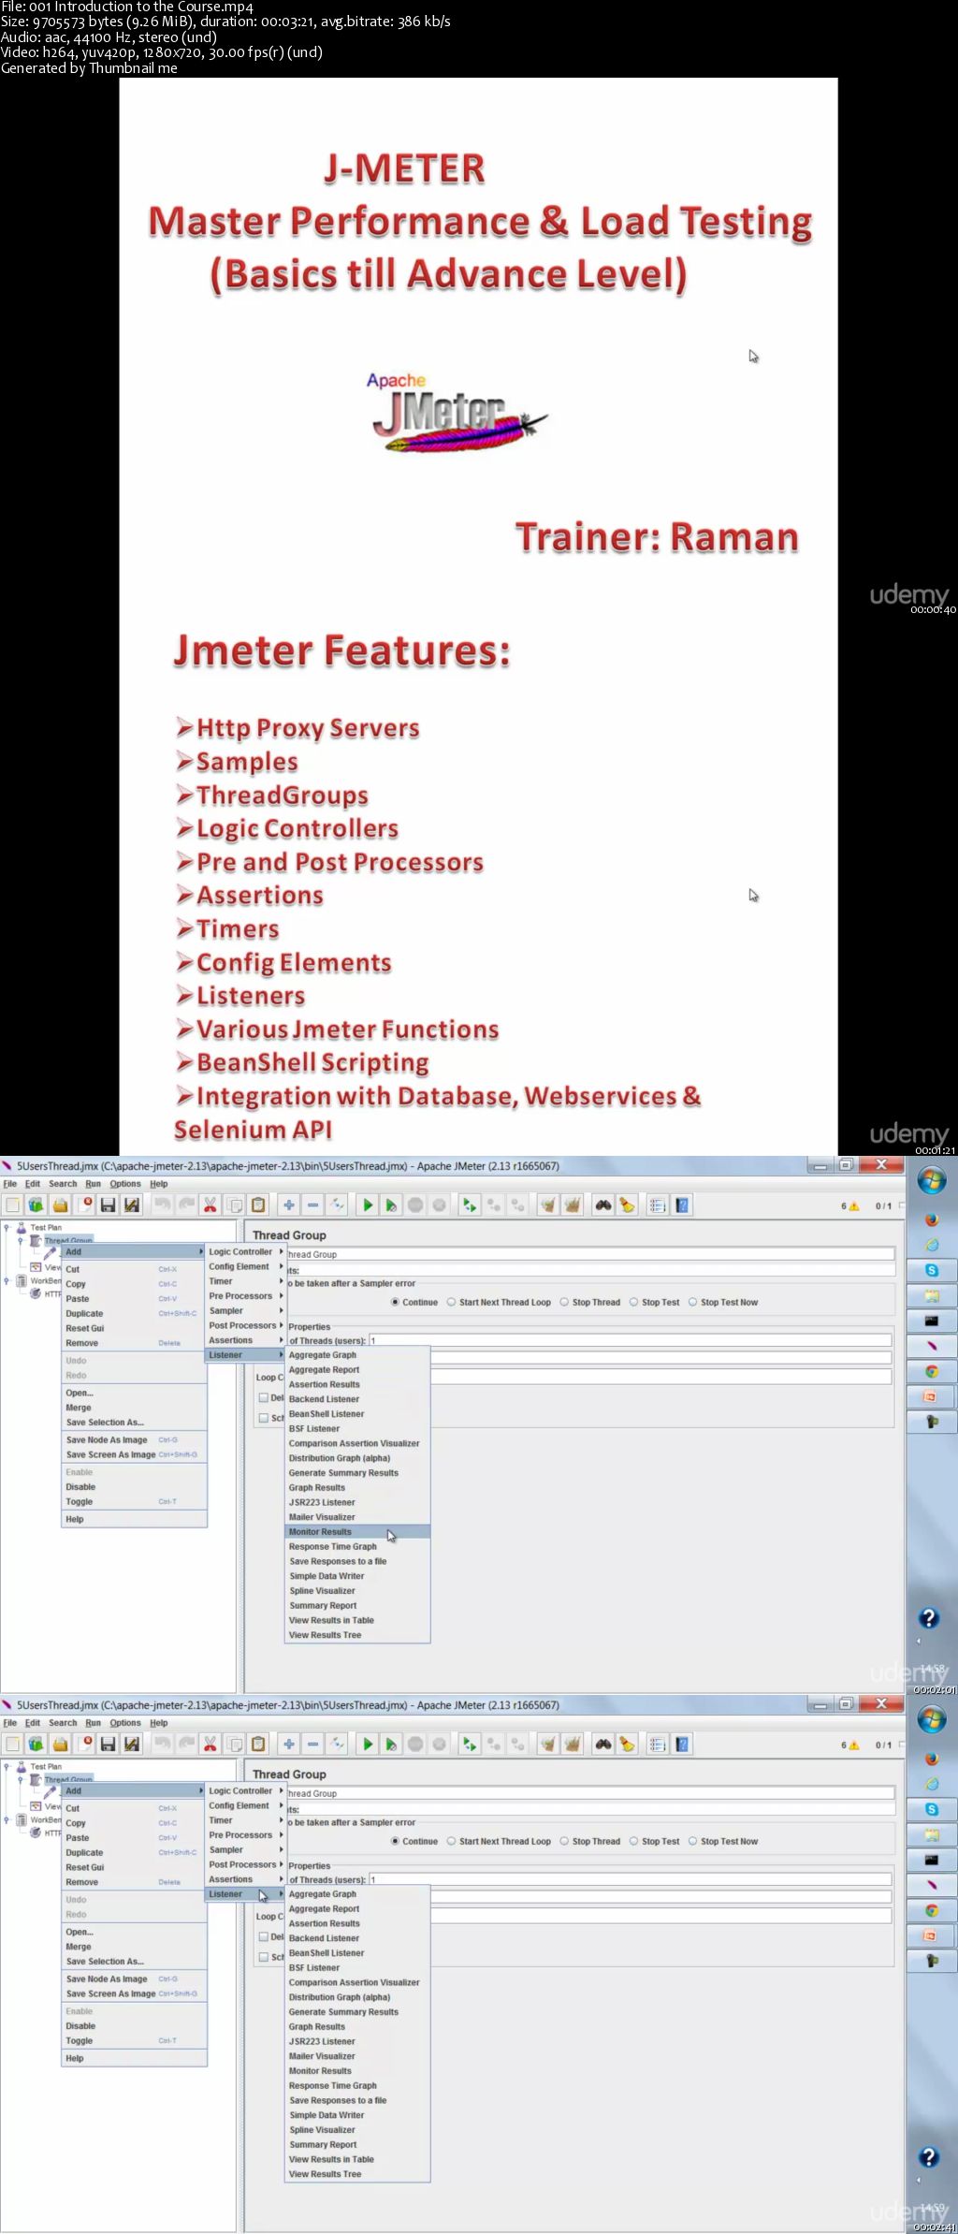Viewport: 958px width, 2234px height.
Task: Click Thread Group name field in lower JMeter window
Action: pos(590,1793)
